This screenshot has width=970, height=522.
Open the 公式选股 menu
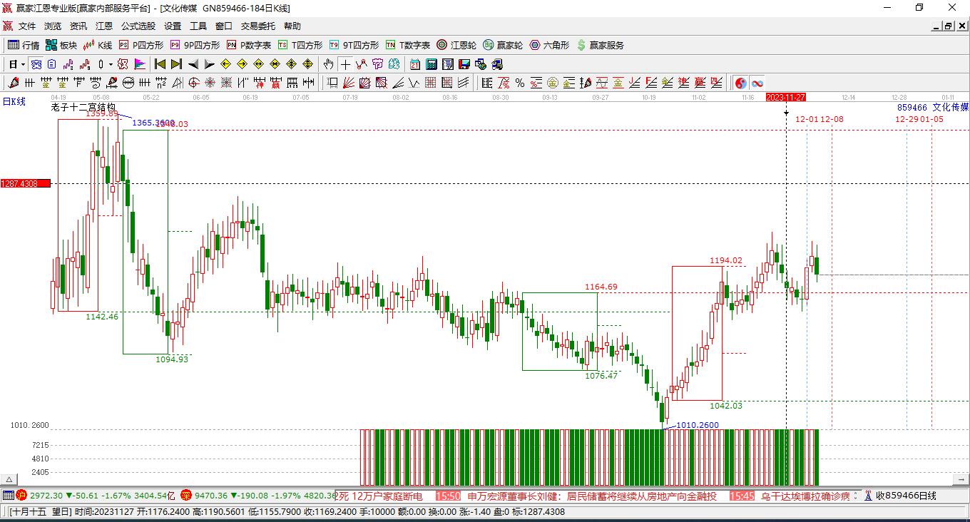138,26
